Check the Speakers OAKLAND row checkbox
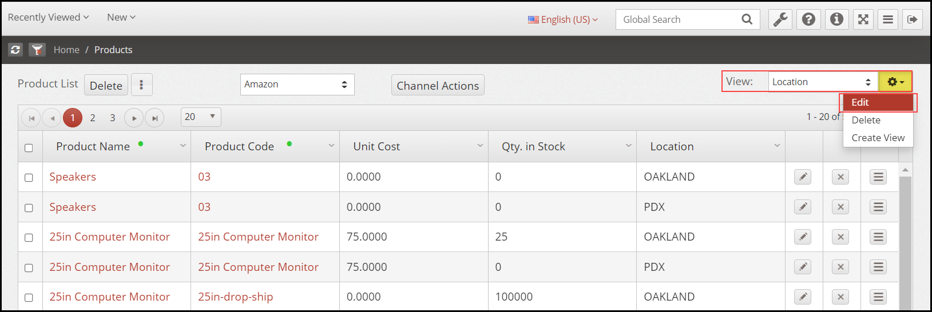Image resolution: width=932 pixels, height=312 pixels. [x=29, y=178]
